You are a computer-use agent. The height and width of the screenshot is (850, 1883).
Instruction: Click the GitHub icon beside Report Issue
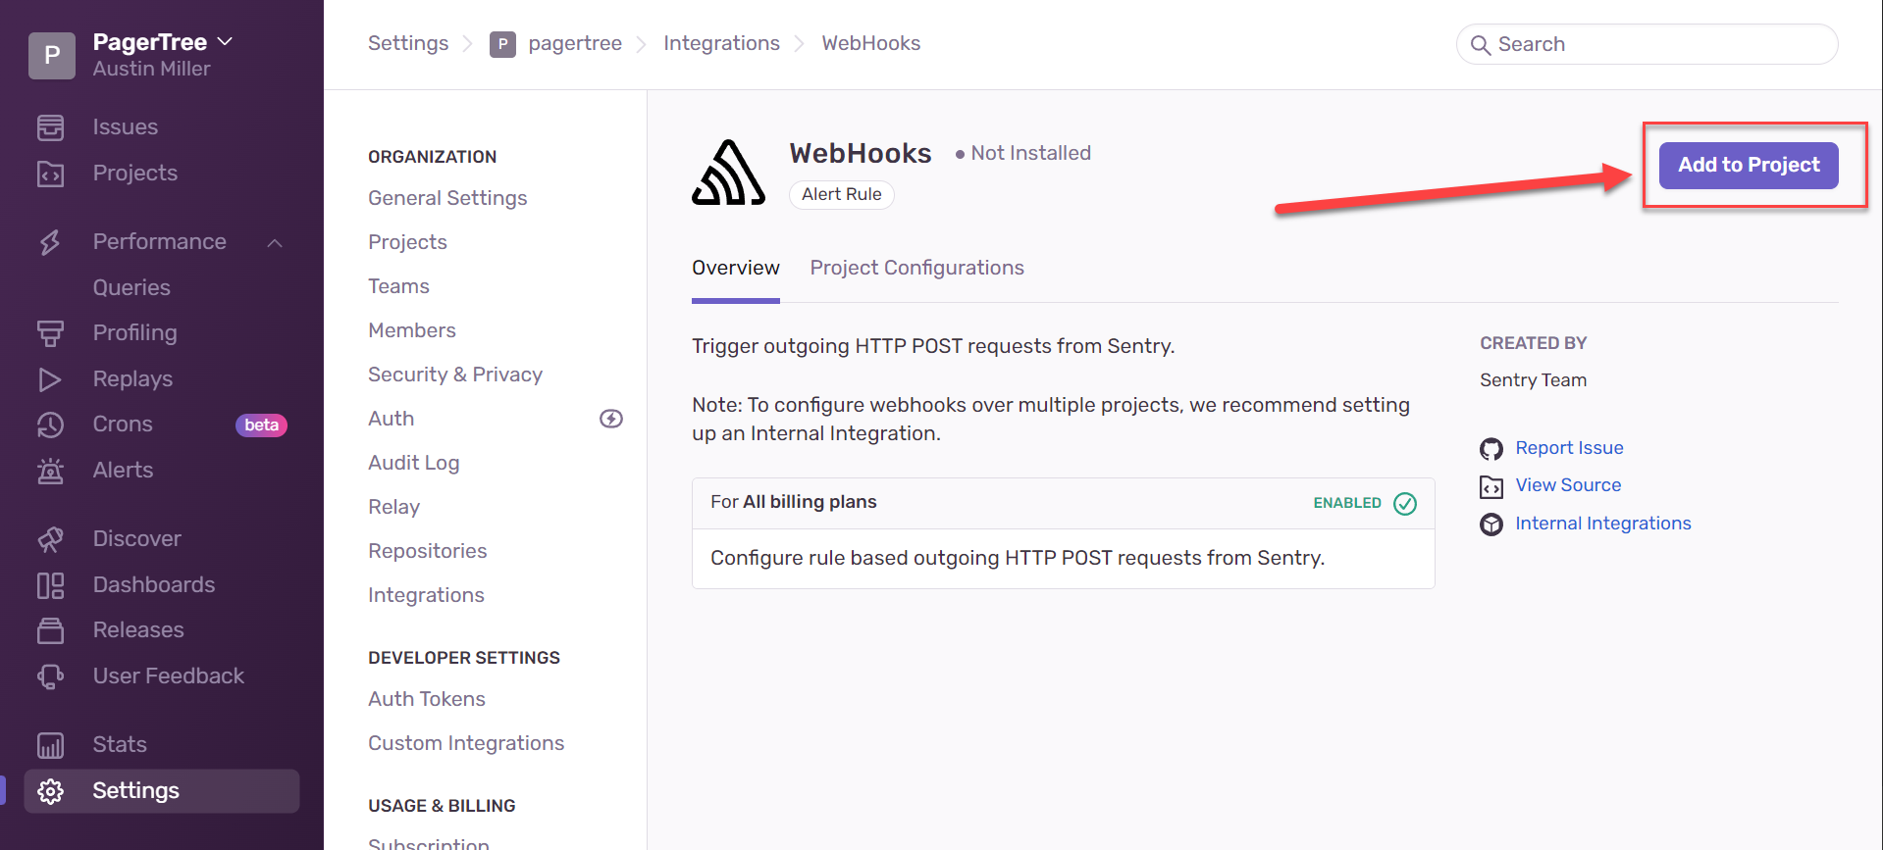point(1491,449)
